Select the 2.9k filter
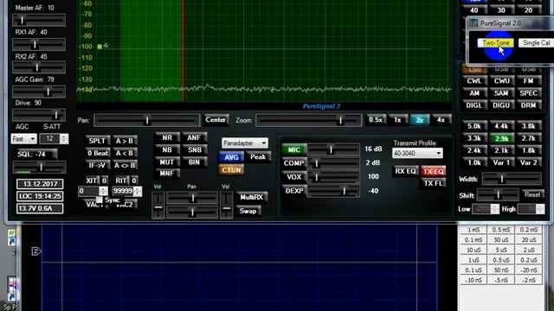This screenshot has height=311, width=554. pos(501,138)
